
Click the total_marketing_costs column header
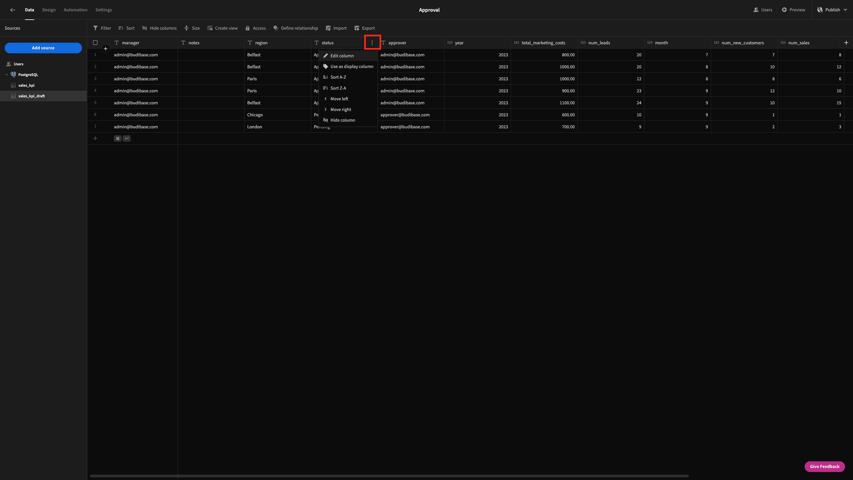(x=544, y=43)
